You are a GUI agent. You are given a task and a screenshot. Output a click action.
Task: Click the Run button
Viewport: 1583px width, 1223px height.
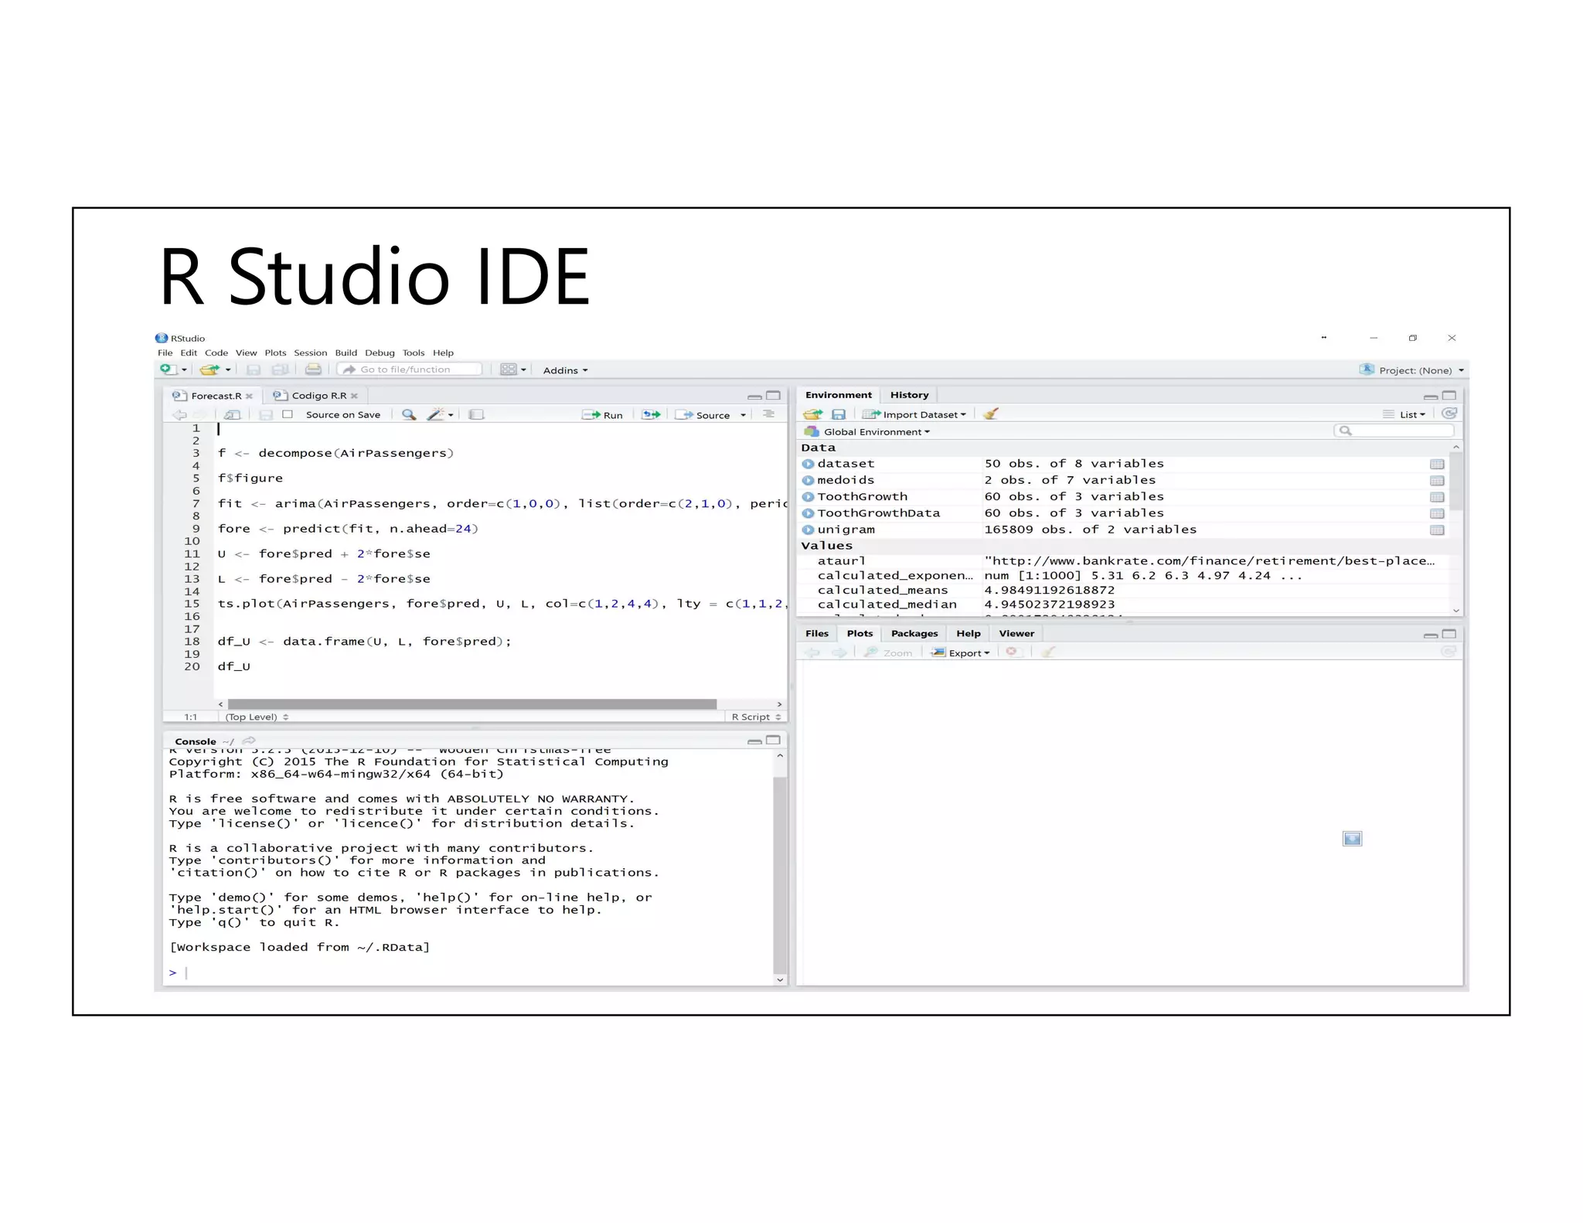click(x=603, y=415)
